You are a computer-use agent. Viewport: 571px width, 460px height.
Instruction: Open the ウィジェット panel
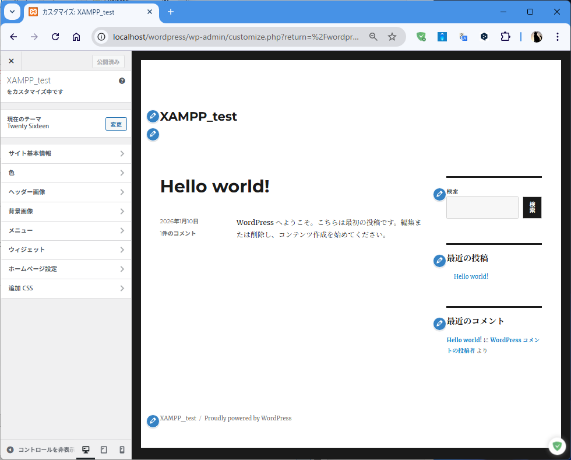[66, 250]
